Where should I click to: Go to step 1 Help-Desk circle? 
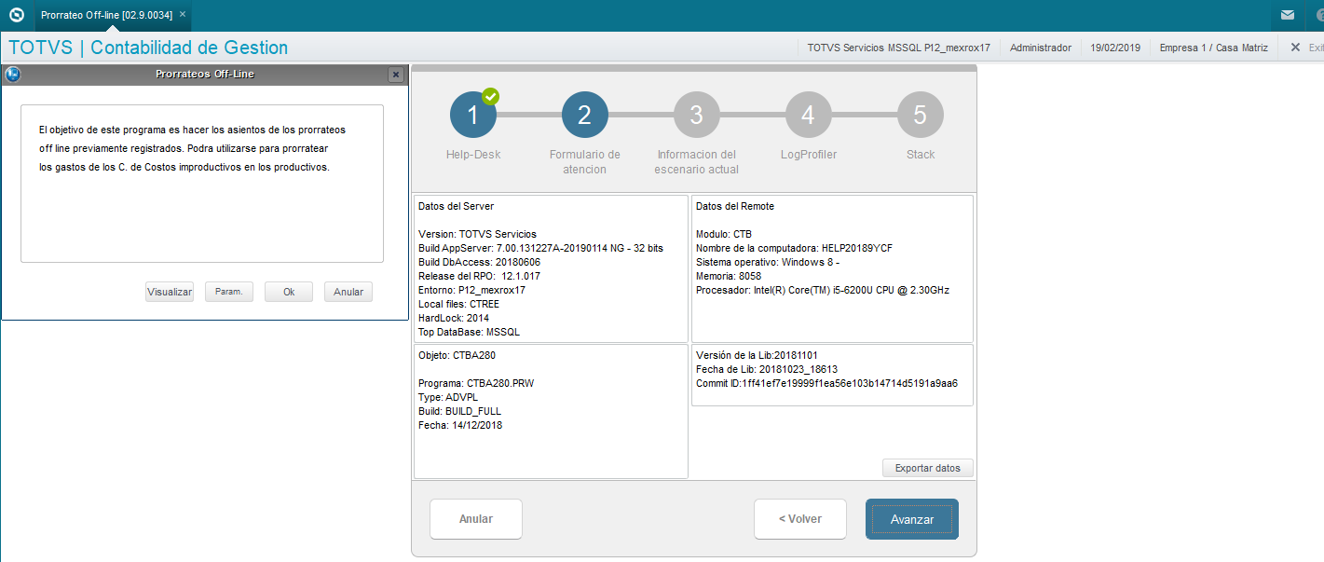point(473,115)
